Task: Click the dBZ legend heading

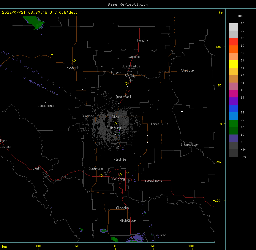Action: tap(241, 16)
